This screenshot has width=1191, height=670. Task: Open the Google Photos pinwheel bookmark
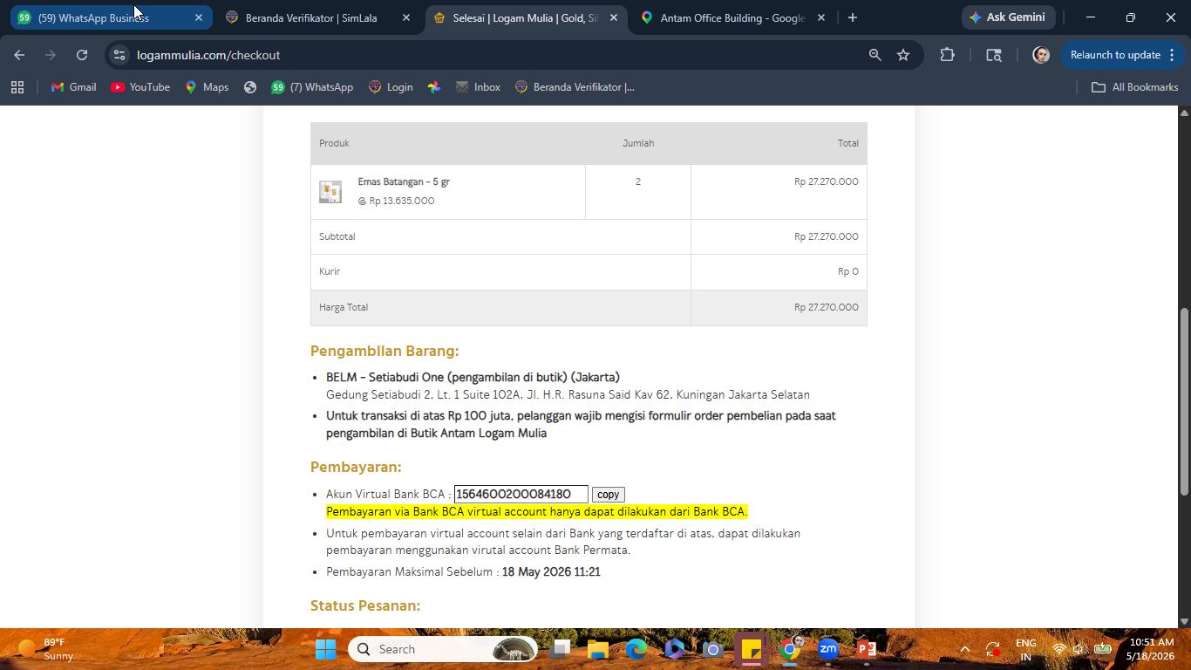(434, 87)
